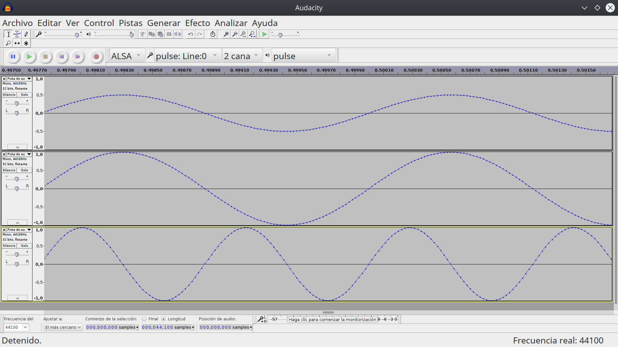
Task: Click the recording volume slider handle
Action: [77, 35]
